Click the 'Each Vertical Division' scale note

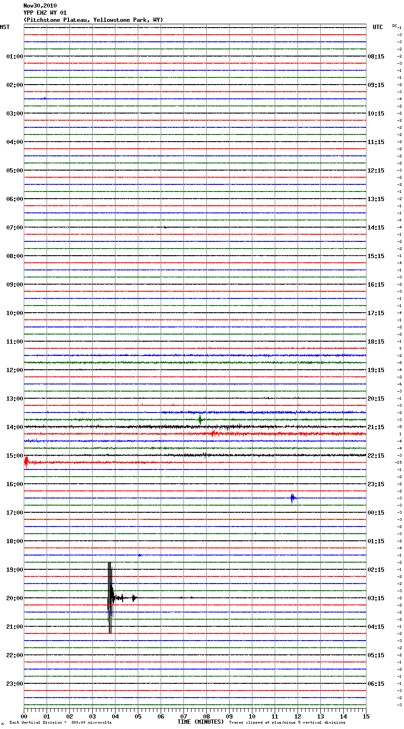[x=60, y=723]
